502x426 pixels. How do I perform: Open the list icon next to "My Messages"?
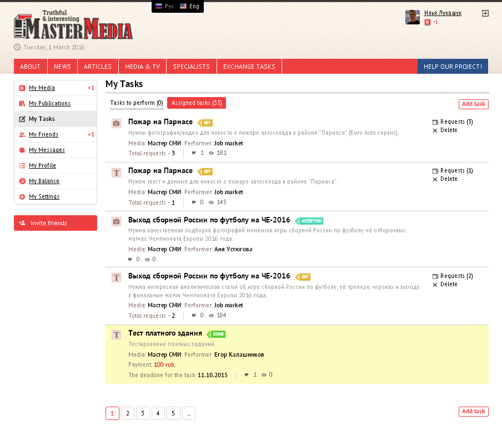tap(21, 150)
